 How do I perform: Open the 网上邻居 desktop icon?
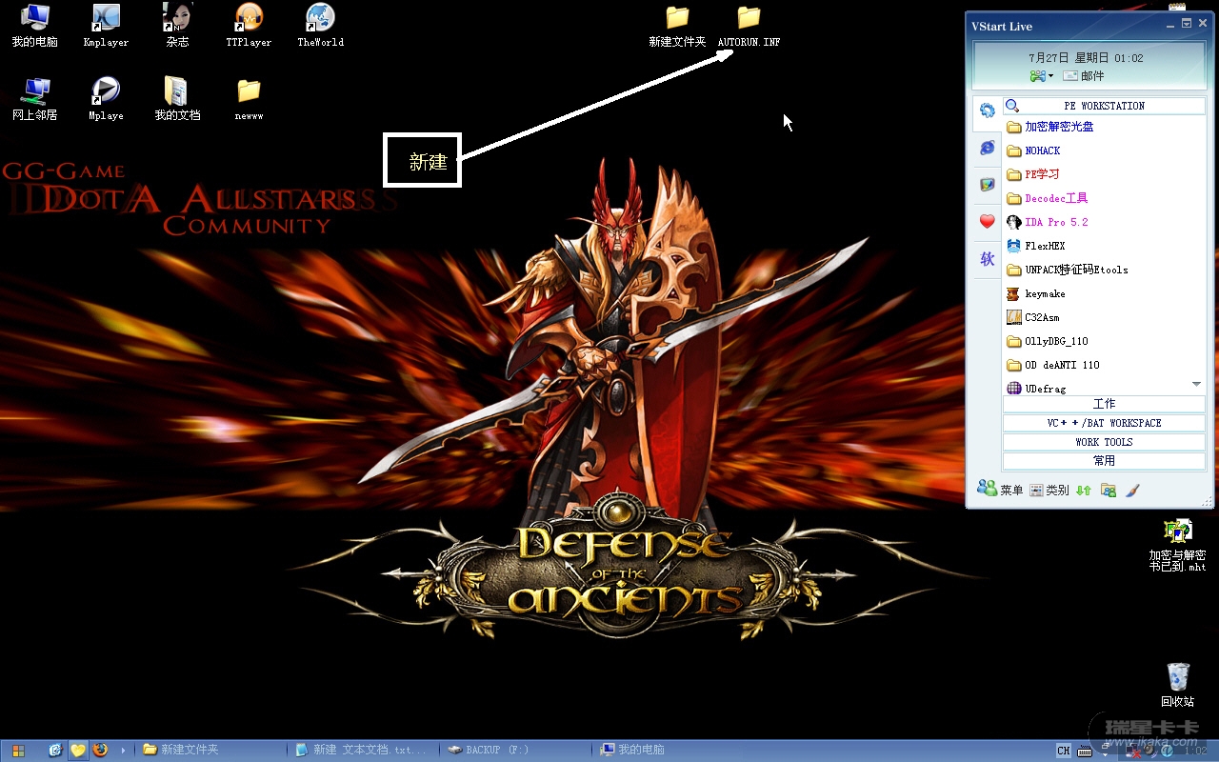[35, 99]
